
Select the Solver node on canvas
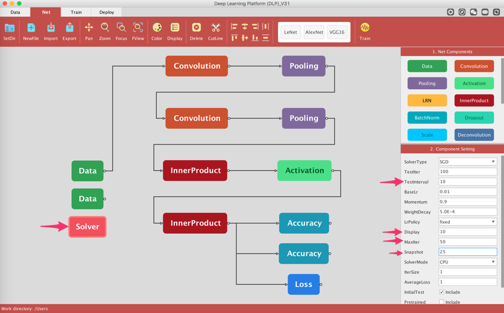pos(87,227)
